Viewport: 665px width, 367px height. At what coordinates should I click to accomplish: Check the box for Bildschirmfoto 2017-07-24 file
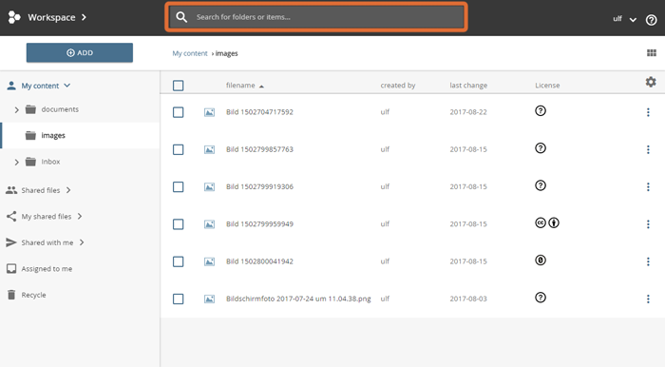coord(179,299)
